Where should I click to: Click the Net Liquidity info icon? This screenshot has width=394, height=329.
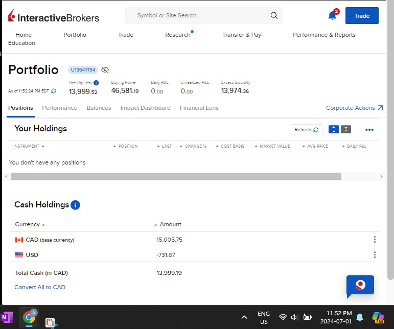point(96,83)
